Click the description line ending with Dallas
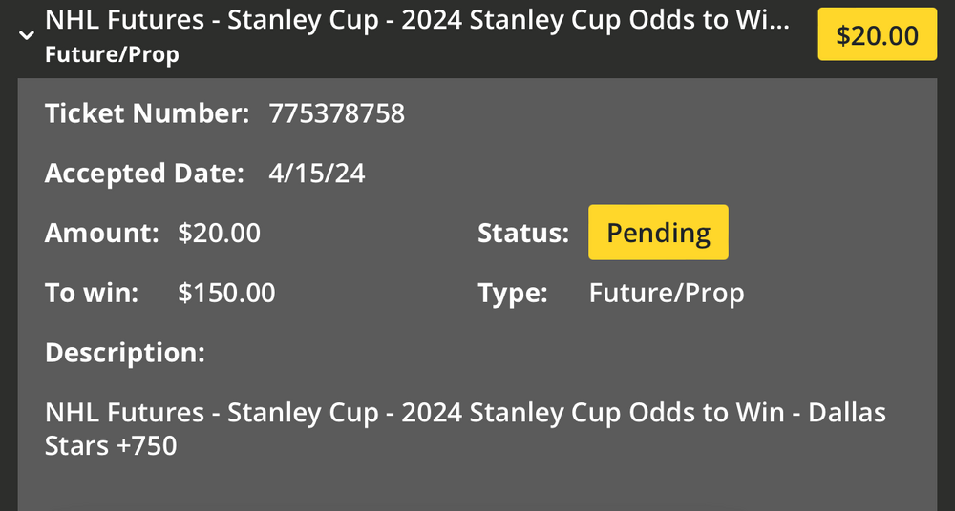Image resolution: width=955 pixels, height=511 pixels. (x=465, y=413)
